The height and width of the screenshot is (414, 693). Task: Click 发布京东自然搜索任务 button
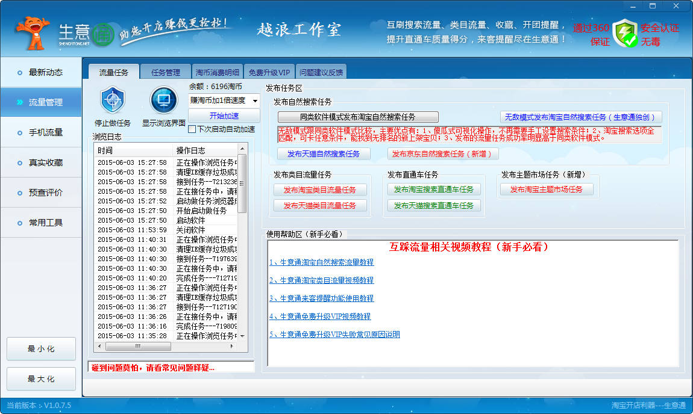(x=443, y=153)
